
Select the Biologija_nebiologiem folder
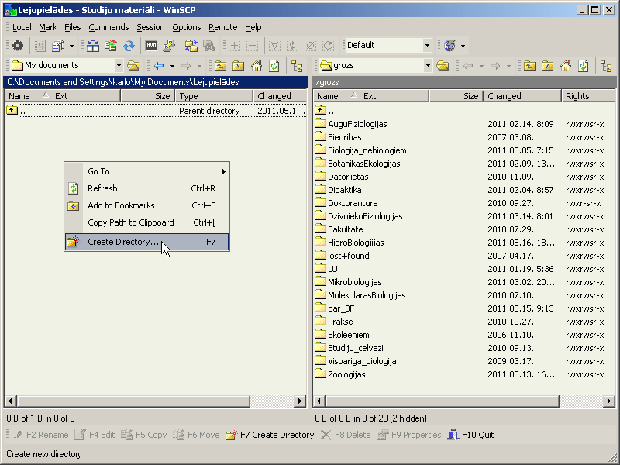pos(361,150)
